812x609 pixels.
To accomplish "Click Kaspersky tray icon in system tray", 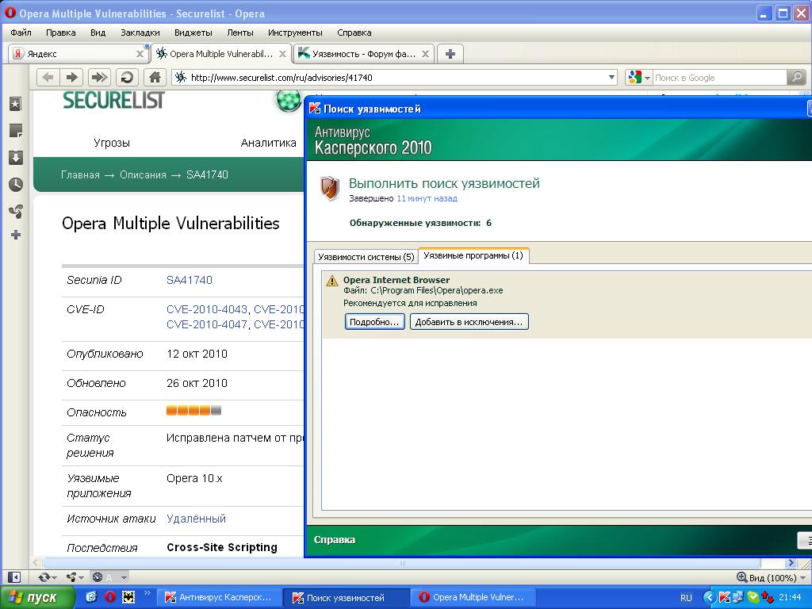I will [724, 598].
